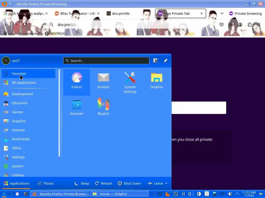The image size is (265, 198).
Task: Pin the launcher open with pin icon
Action: (165, 61)
